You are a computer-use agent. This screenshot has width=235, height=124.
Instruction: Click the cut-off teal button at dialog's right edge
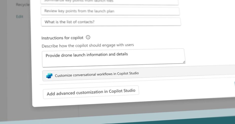[x=234, y=85]
